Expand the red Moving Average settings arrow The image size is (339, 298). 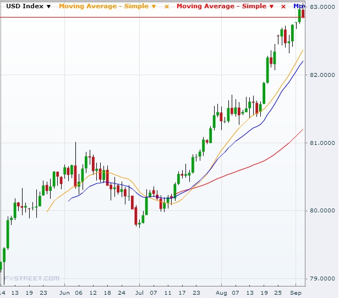click(271, 7)
